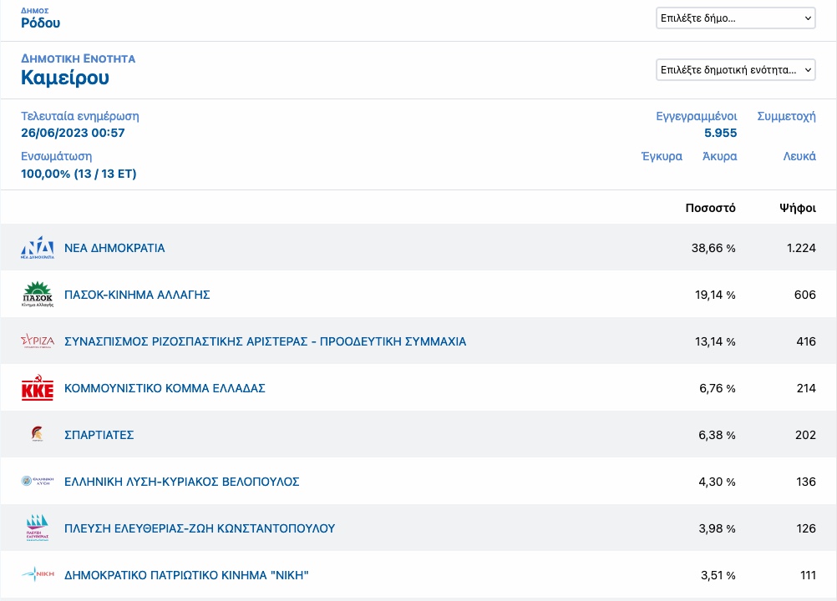Open ΕΛΛΗΝΙΚΗ ΛΥΣΗ-ΚΥΡΙΑΚΟΣ ΒΕΛΟΠΟΥΛΟΣ link
837x601 pixels.
tap(181, 482)
